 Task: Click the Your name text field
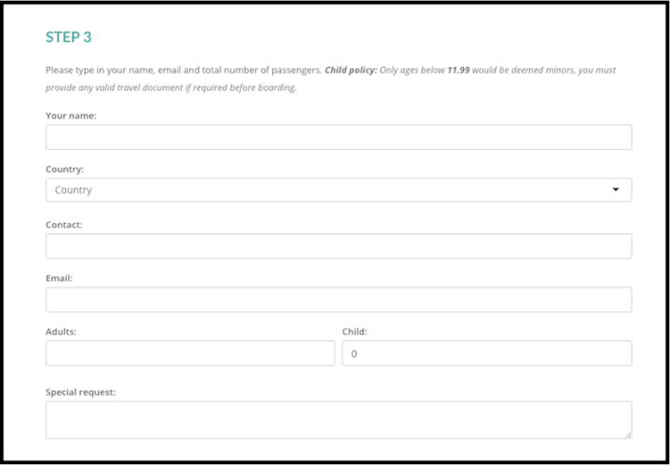(338, 137)
